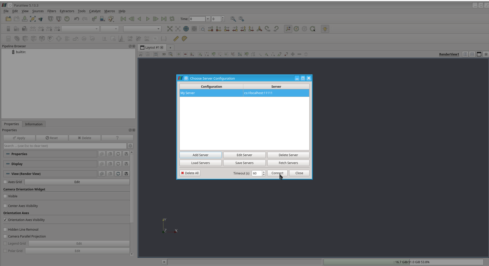Click the memory usage progress bar
Screen dimensions: 489x266
coord(403,262)
